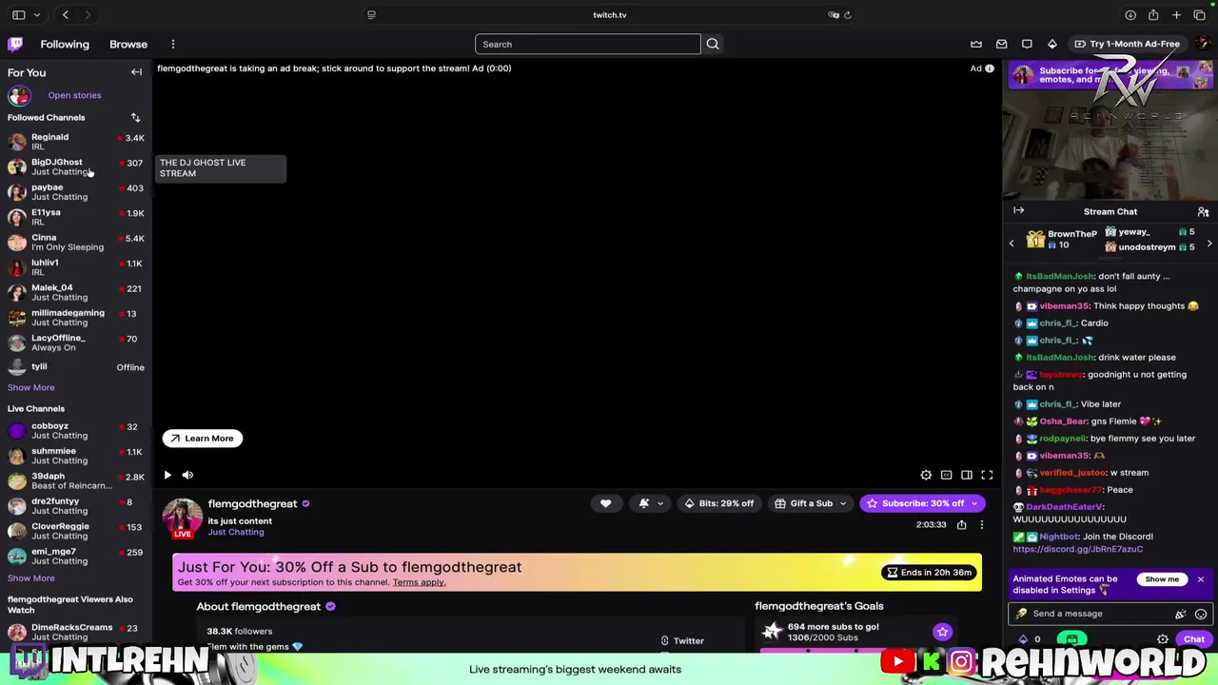This screenshot has width=1218, height=685.
Task: Open Reginald's channel from sidebar
Action: pos(76,141)
